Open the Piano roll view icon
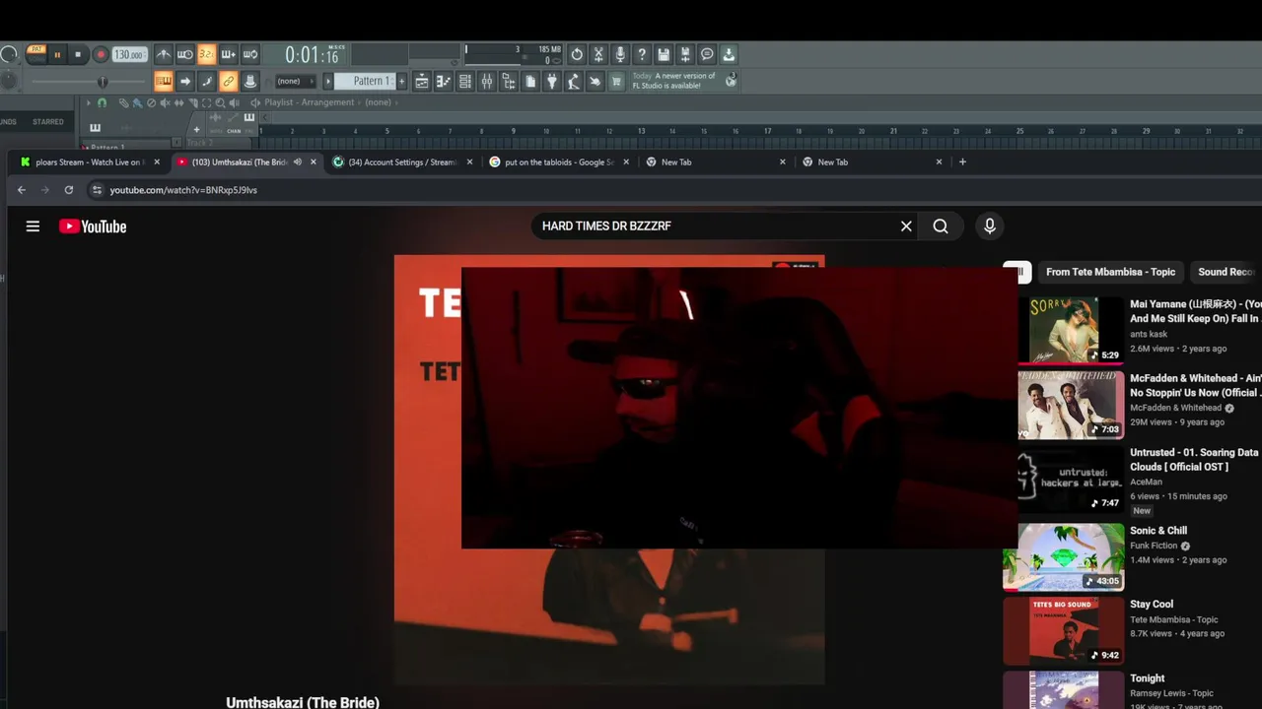This screenshot has width=1262, height=709. pyautogui.click(x=444, y=82)
